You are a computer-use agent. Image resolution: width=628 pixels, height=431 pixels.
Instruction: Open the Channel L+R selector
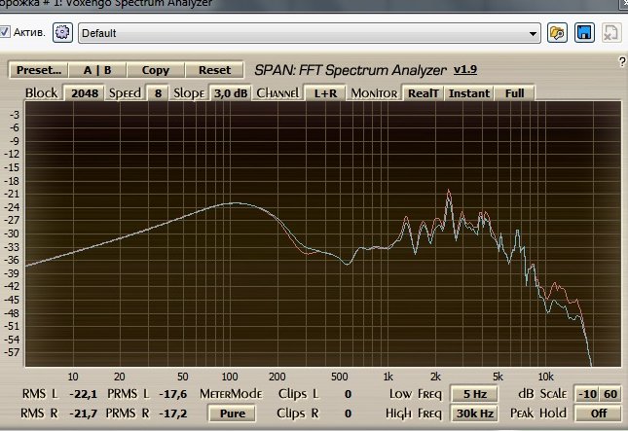[323, 93]
